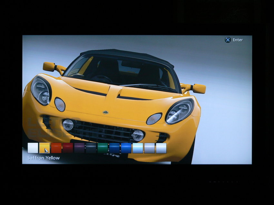Image resolution: width=274 pixels, height=205 pixels.
Task: Select the light sky-blue swatch
Action: coord(138,148)
